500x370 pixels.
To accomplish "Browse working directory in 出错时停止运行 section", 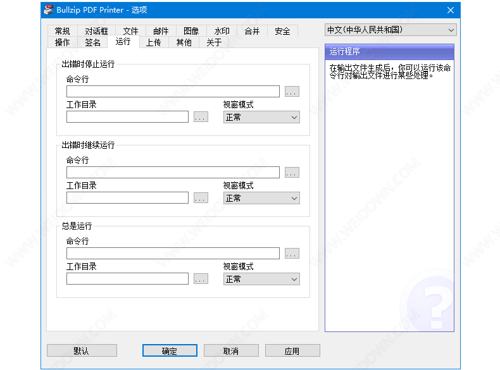I will 201,117.
